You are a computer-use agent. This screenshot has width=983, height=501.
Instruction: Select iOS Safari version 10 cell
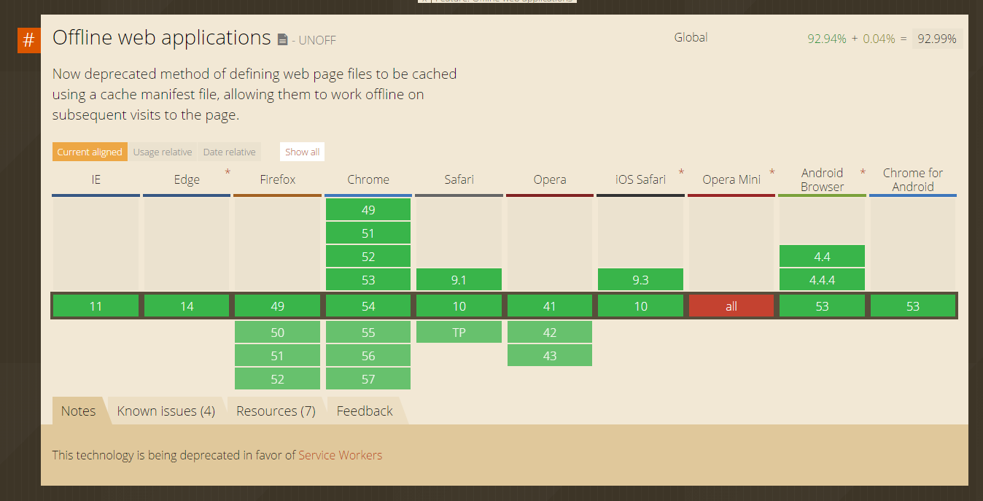[x=641, y=306]
